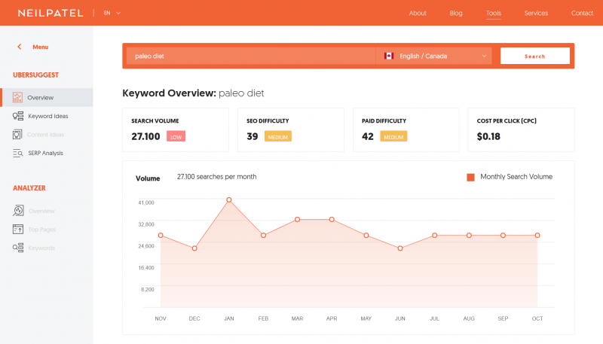Click the Menu link in sidebar
The image size is (603, 344).
pyautogui.click(x=41, y=47)
